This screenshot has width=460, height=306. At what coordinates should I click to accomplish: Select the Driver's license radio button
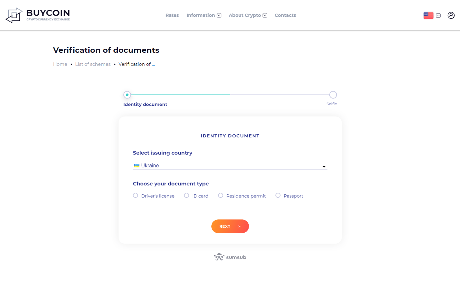[x=136, y=196]
